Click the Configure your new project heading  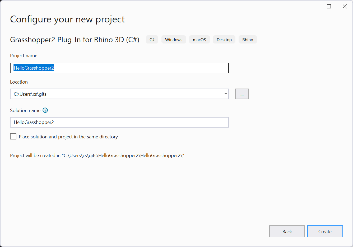pyautogui.click(x=67, y=19)
